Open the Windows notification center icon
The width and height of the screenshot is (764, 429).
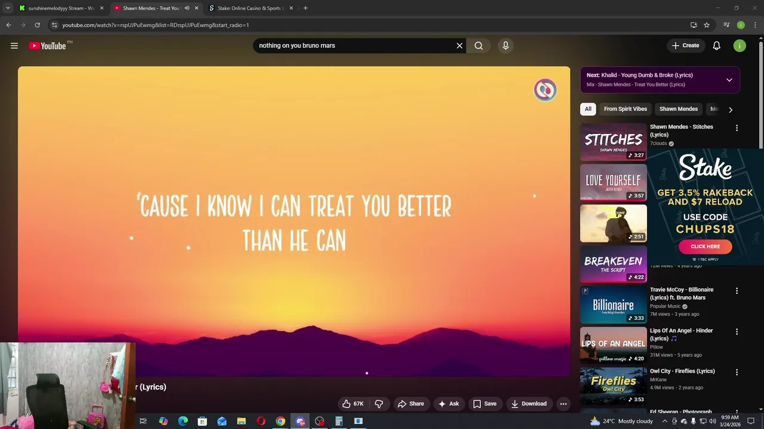[x=751, y=421]
